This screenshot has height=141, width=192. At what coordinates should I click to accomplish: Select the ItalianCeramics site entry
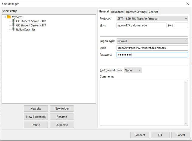26,30
